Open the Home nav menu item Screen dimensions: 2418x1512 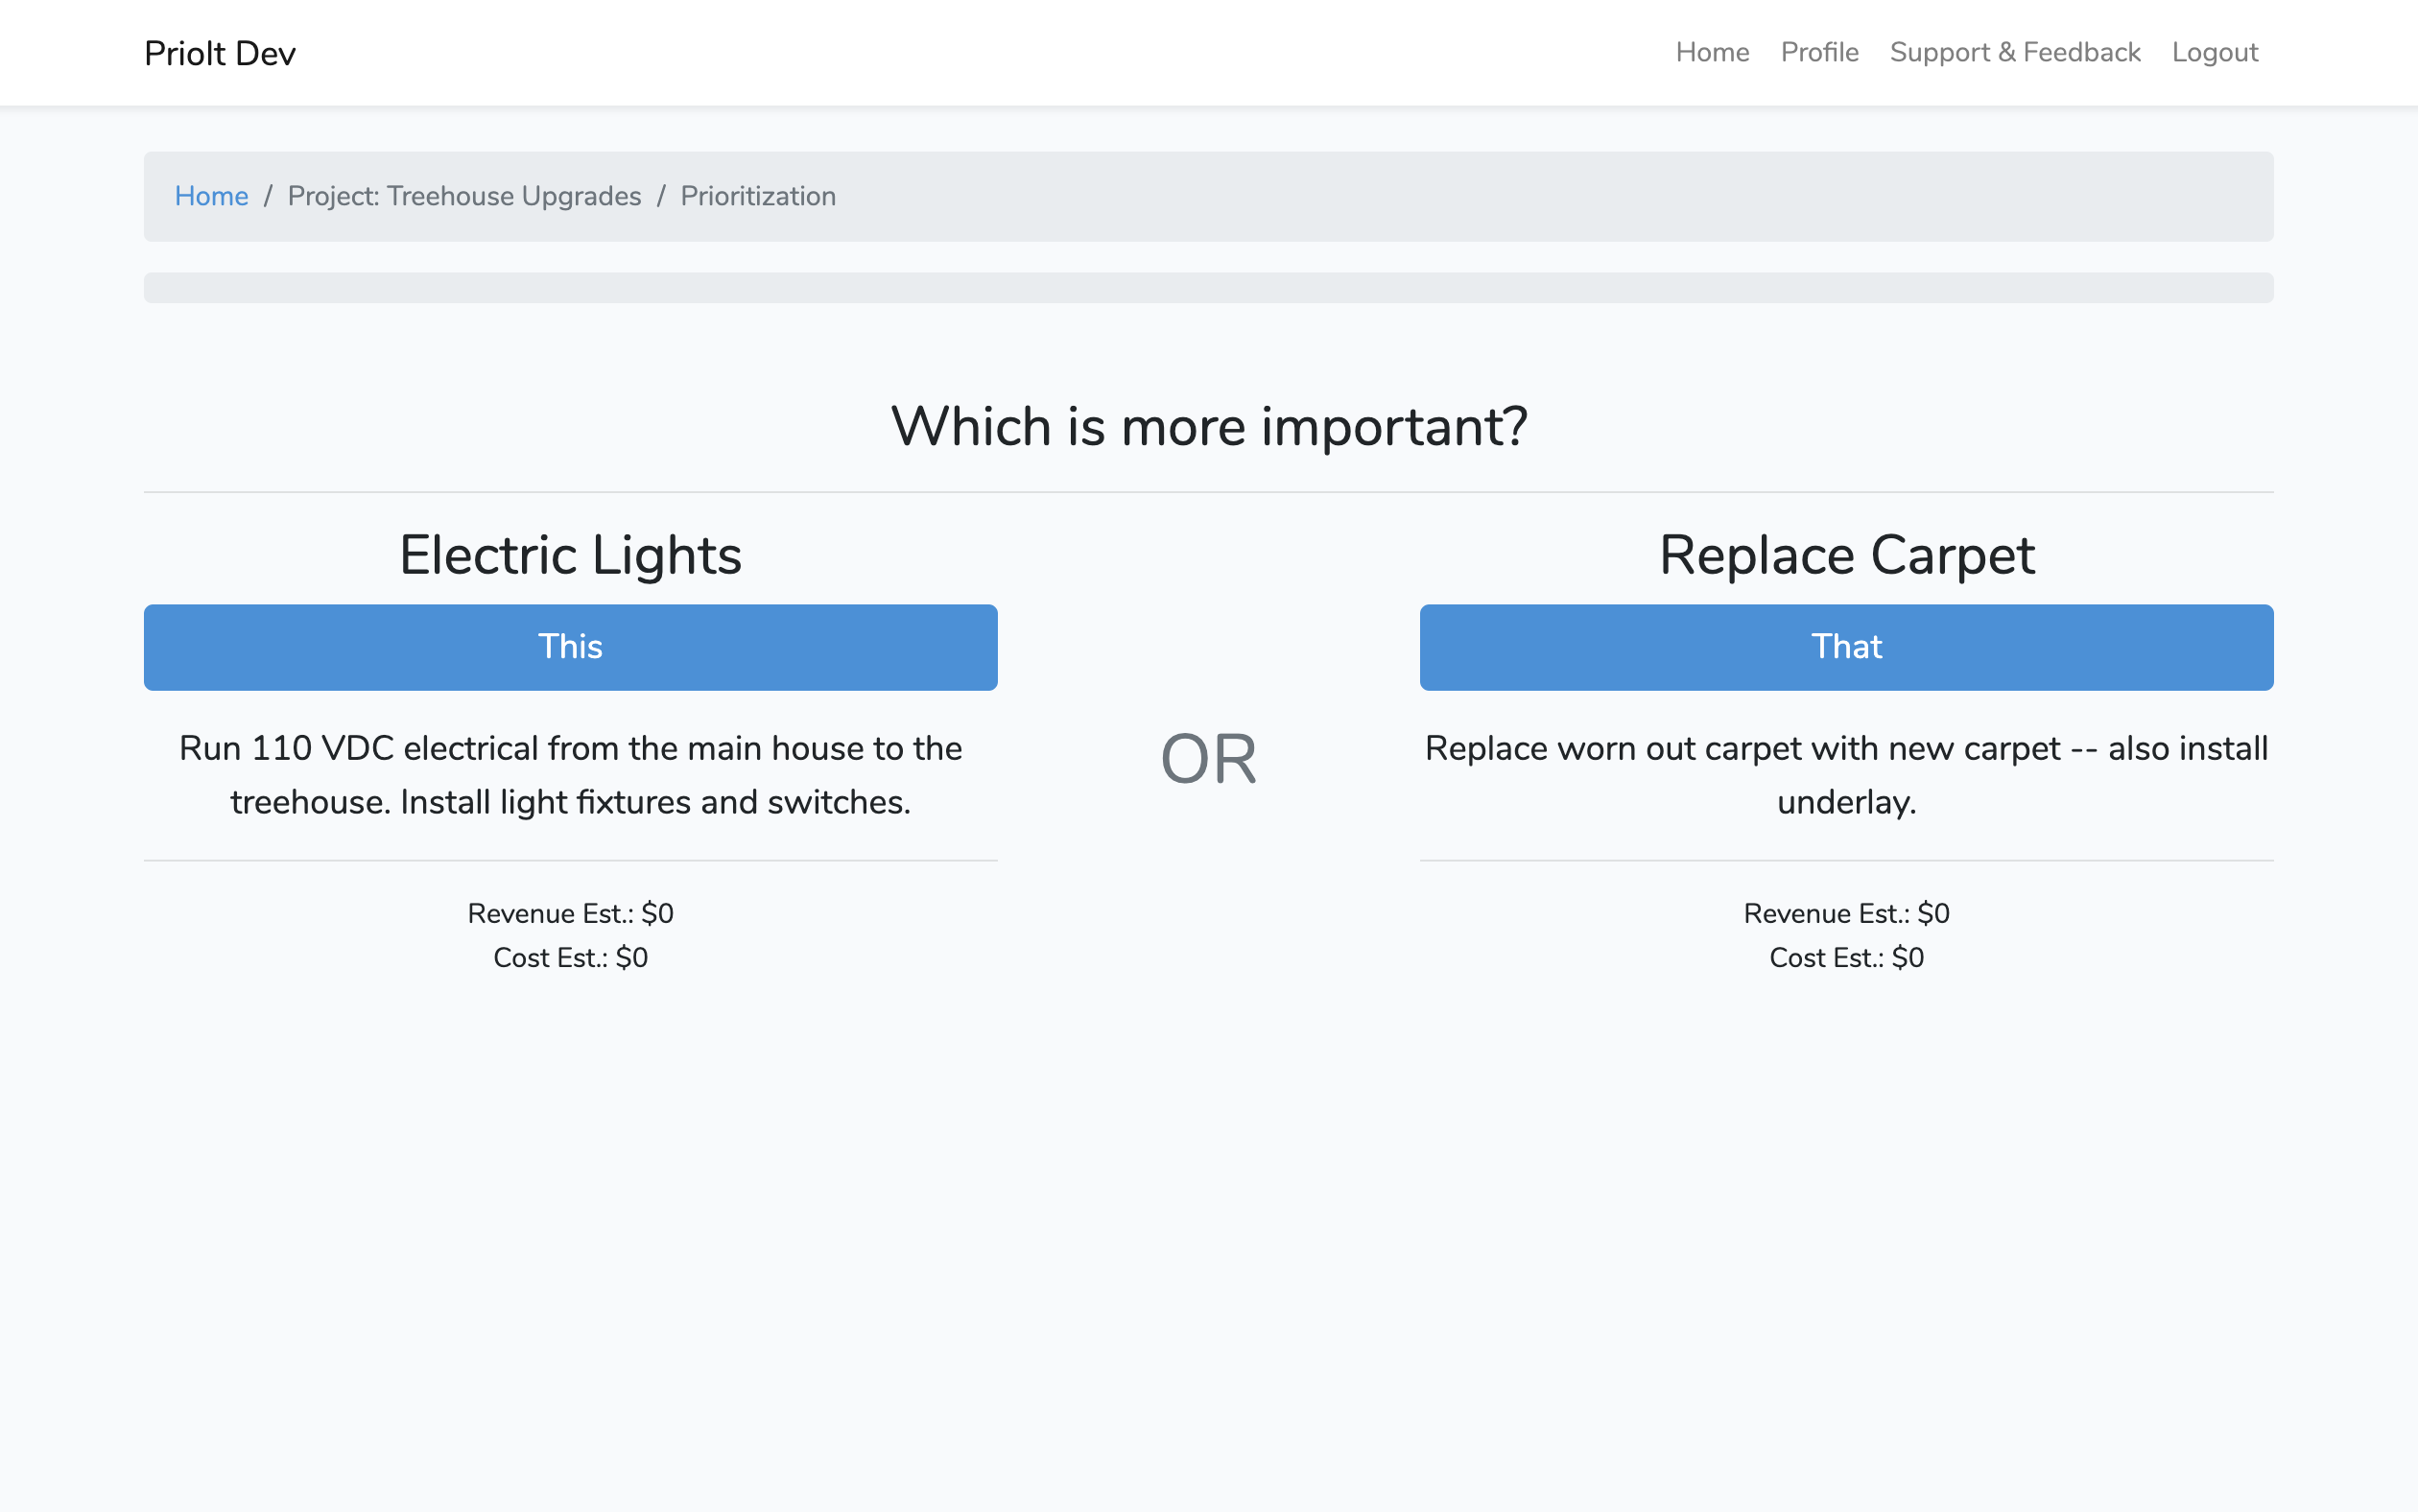pos(1712,52)
